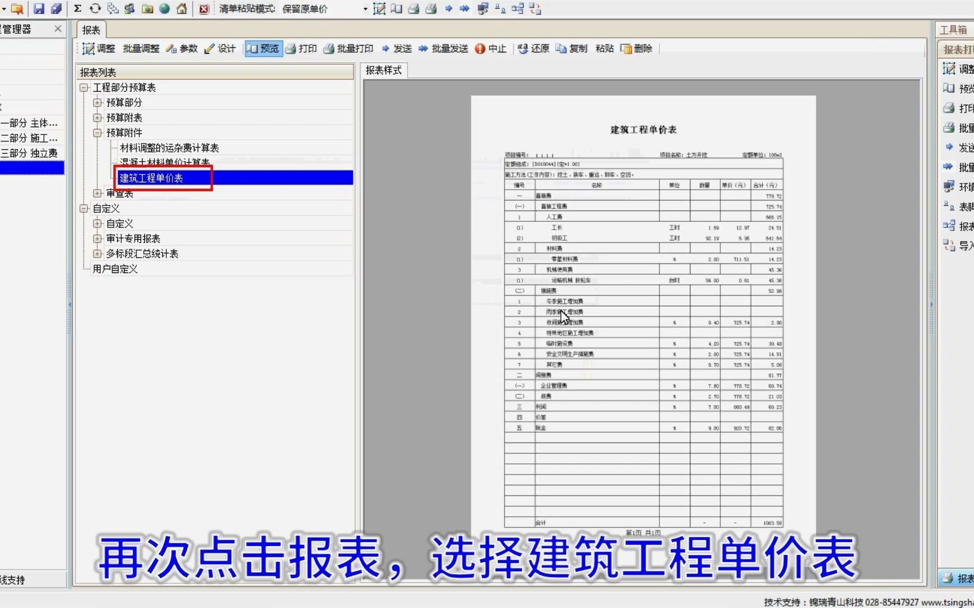Click the top toolbar batch print icon
This screenshot has width=974, height=608.
[431, 8]
